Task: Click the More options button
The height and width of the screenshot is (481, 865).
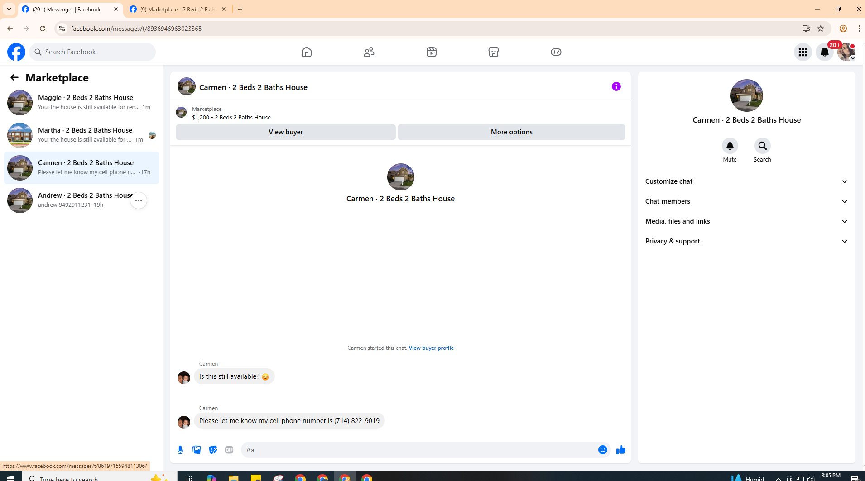Action: [x=511, y=132]
